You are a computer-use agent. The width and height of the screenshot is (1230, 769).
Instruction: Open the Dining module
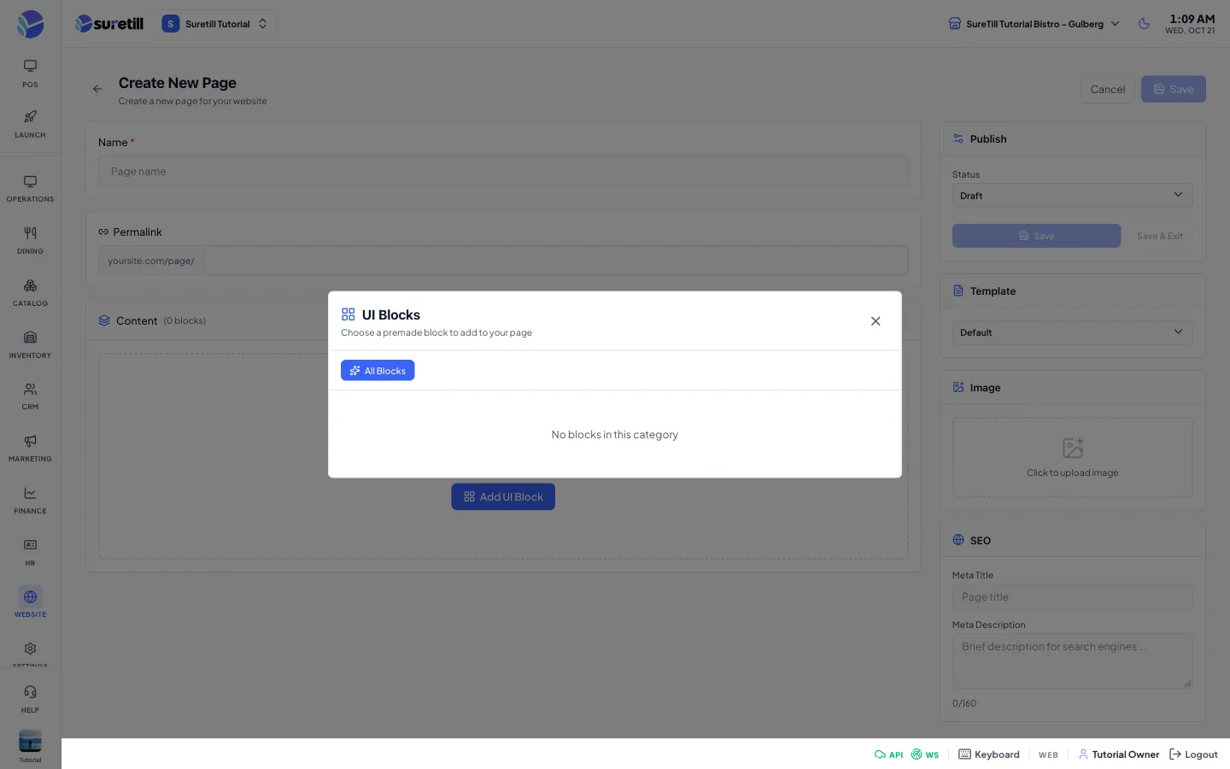(30, 241)
